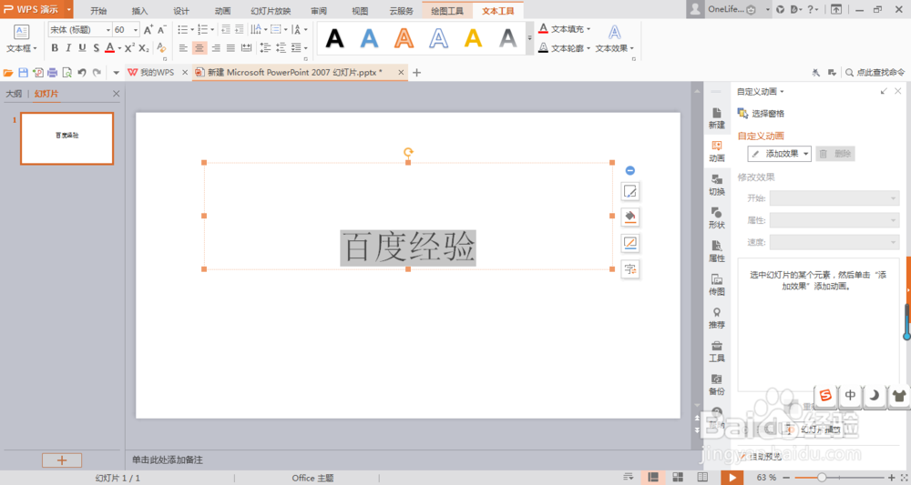The image size is (911, 485).
Task: Save the presentation
Action: point(24,73)
